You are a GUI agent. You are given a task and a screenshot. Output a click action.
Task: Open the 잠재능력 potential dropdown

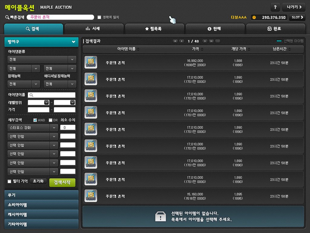click(24, 84)
